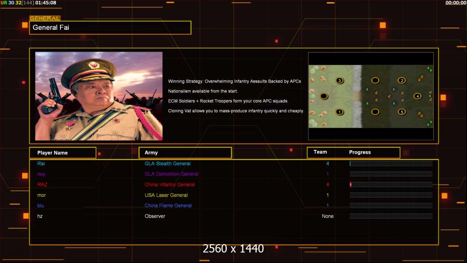Screen dimensions: 467x263
Task: Click the Team column header label
Action: (320, 152)
